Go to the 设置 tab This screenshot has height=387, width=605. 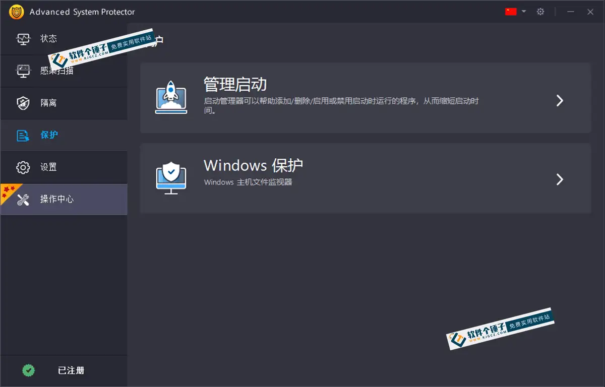[64, 167]
